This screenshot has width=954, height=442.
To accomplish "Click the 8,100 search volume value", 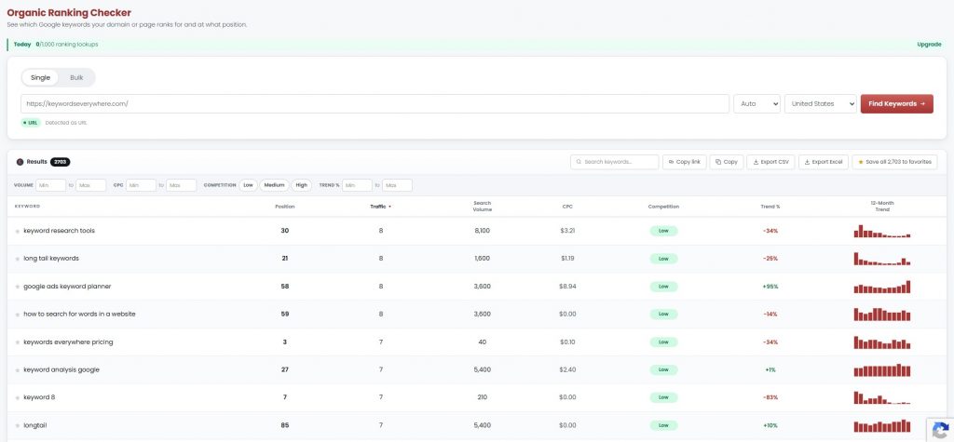I will (482, 231).
